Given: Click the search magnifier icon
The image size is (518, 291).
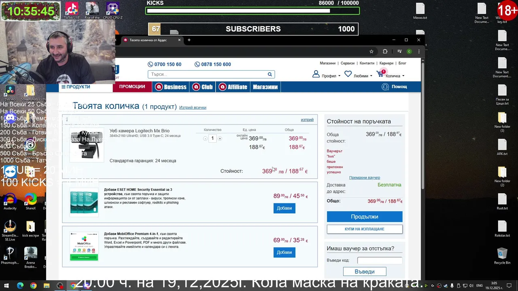Looking at the screenshot, I should (270, 74).
